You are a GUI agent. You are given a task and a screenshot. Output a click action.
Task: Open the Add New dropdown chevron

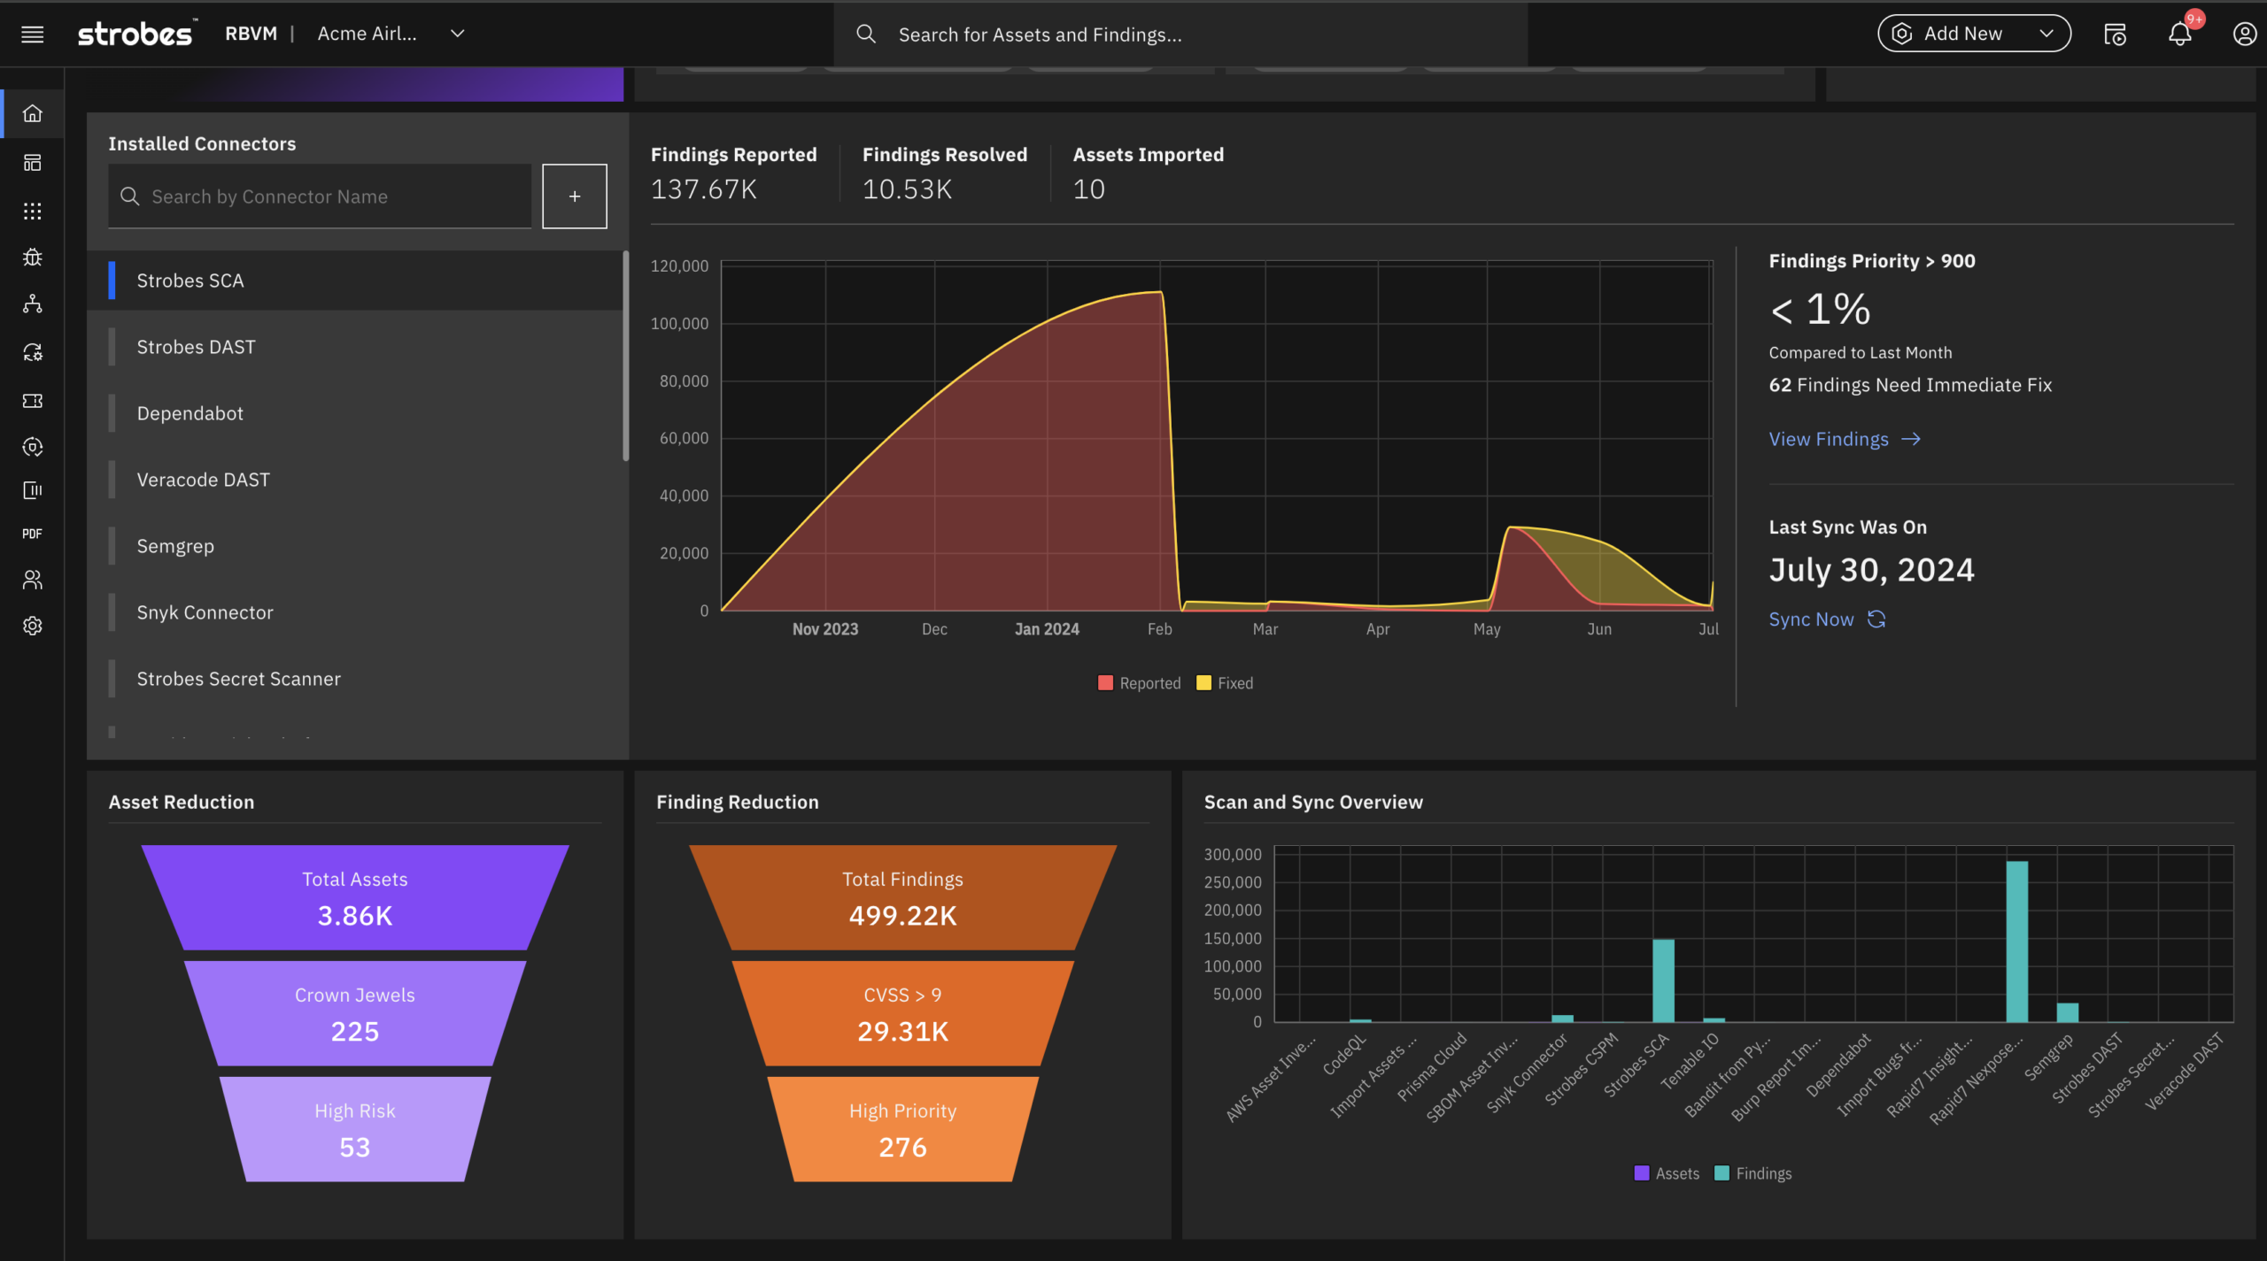point(2046,33)
